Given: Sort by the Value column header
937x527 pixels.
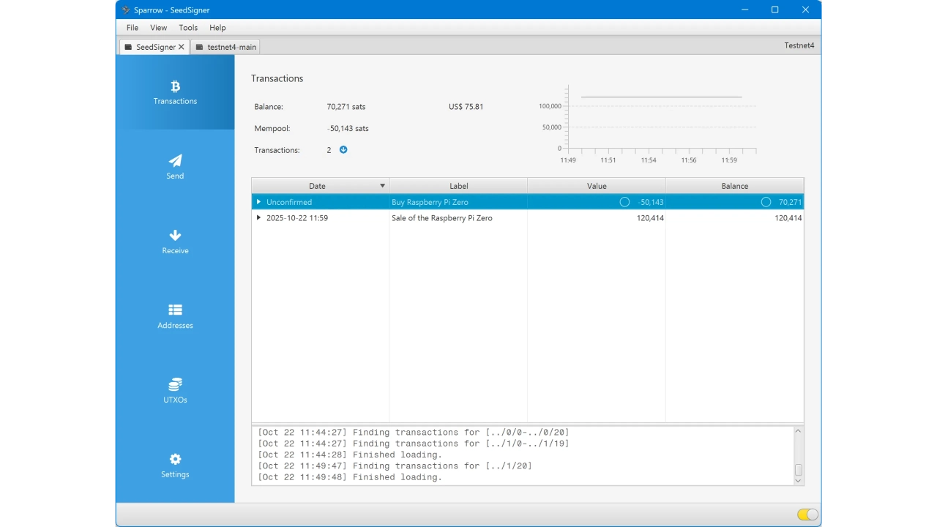Looking at the screenshot, I should 597,186.
